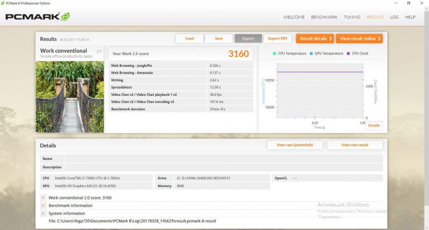429x230 pixels.
Task: Open the Help tab
Action: tap(410, 17)
